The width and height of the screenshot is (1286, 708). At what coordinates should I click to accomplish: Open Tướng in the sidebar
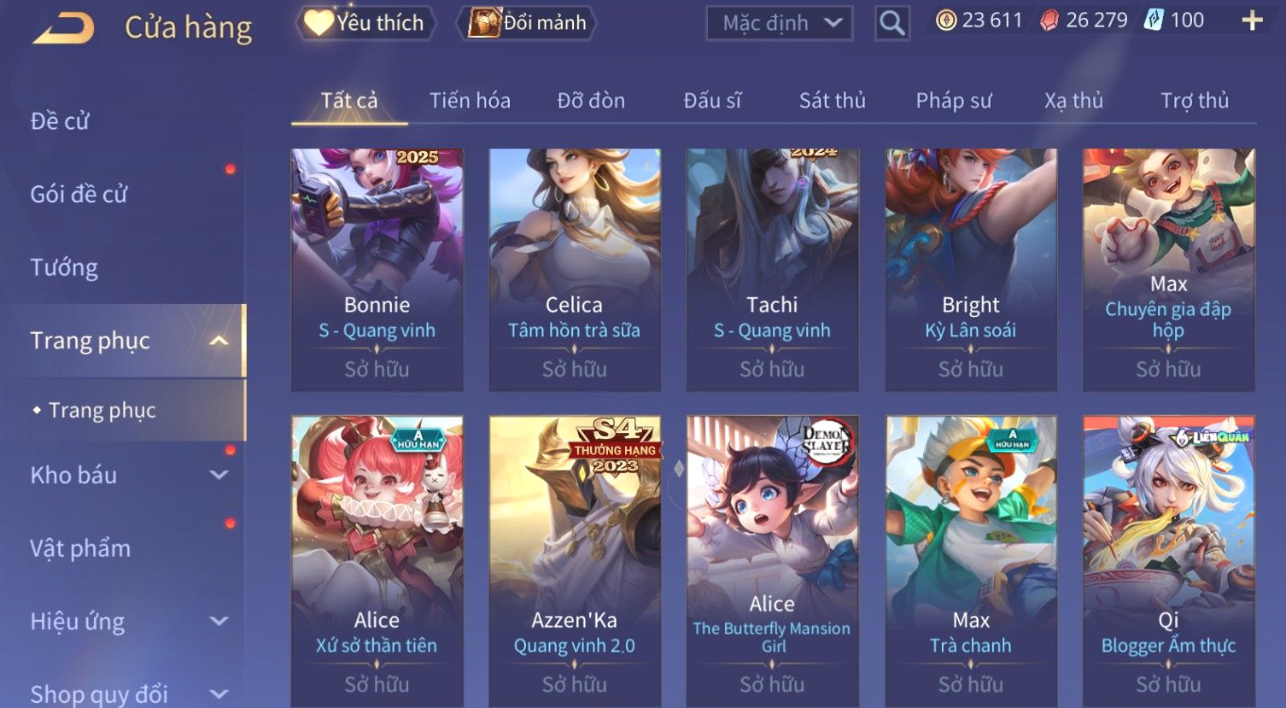click(64, 267)
